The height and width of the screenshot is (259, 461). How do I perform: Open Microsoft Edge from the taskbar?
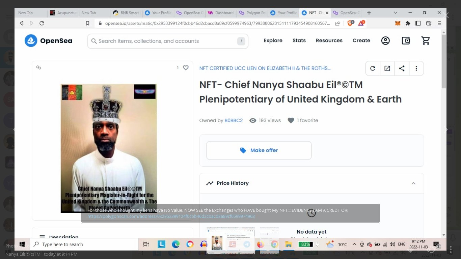pos(175,244)
